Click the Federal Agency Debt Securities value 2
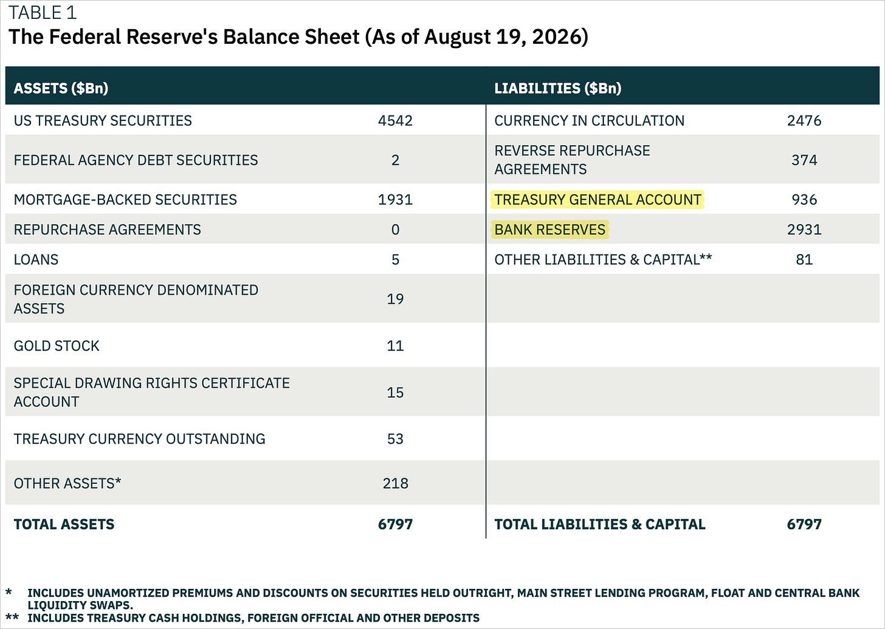885x629 pixels. 395,160
